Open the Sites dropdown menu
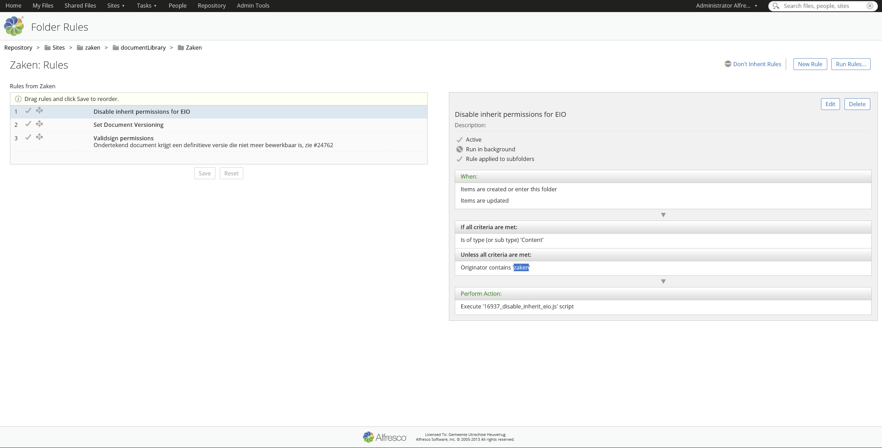 click(116, 6)
